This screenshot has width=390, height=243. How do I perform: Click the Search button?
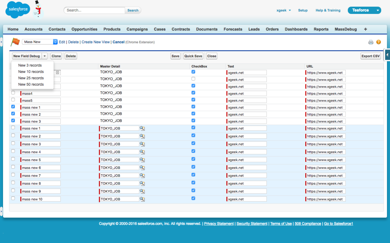[133, 10]
